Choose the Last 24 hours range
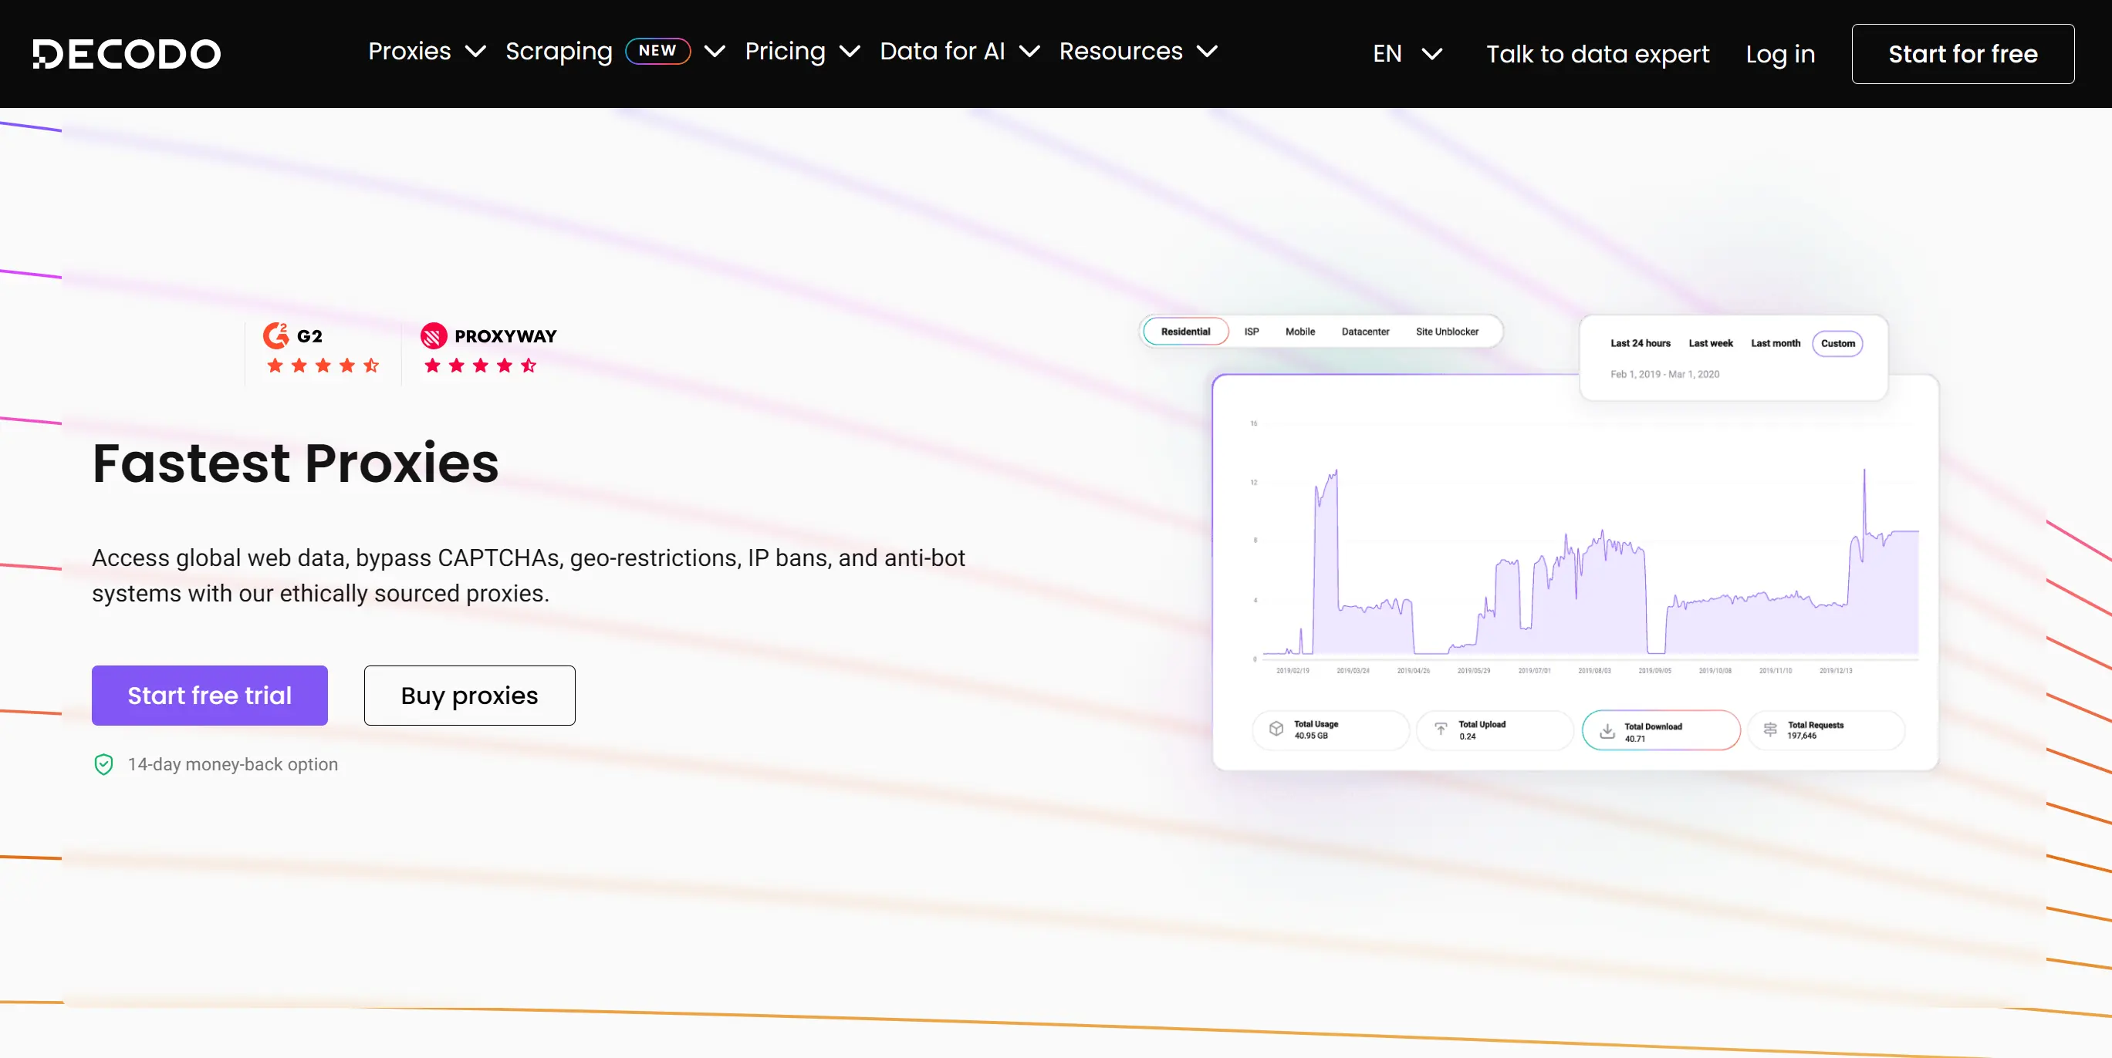The image size is (2112, 1058). [1641, 343]
